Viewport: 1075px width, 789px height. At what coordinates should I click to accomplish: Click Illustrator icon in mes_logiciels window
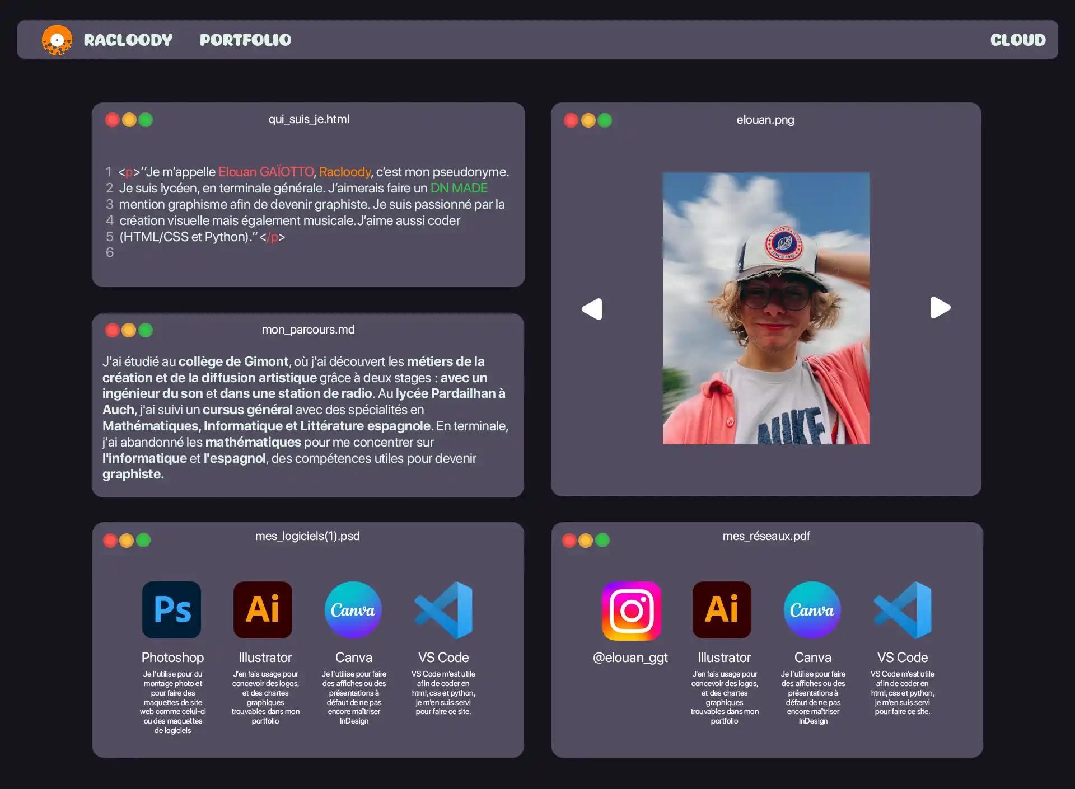[263, 610]
